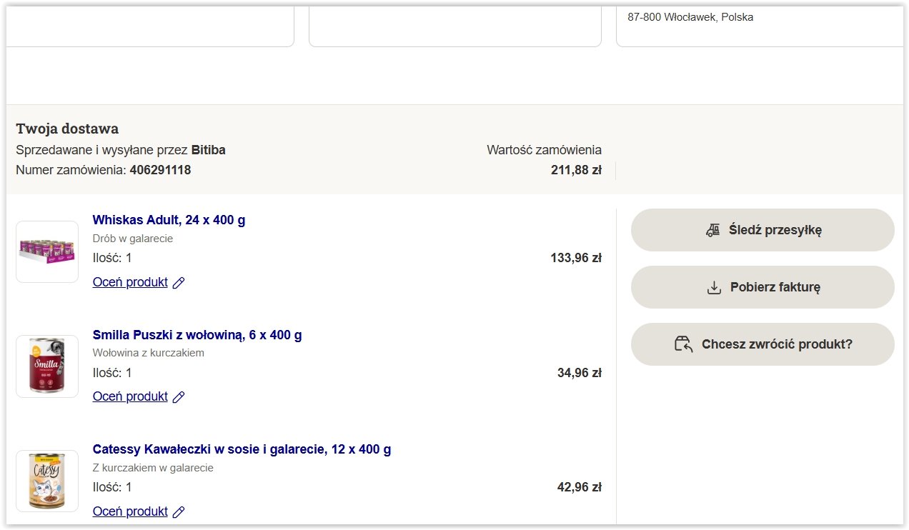Click the Twoja dostawa heading
This screenshot has height=530, width=909.
click(67, 129)
